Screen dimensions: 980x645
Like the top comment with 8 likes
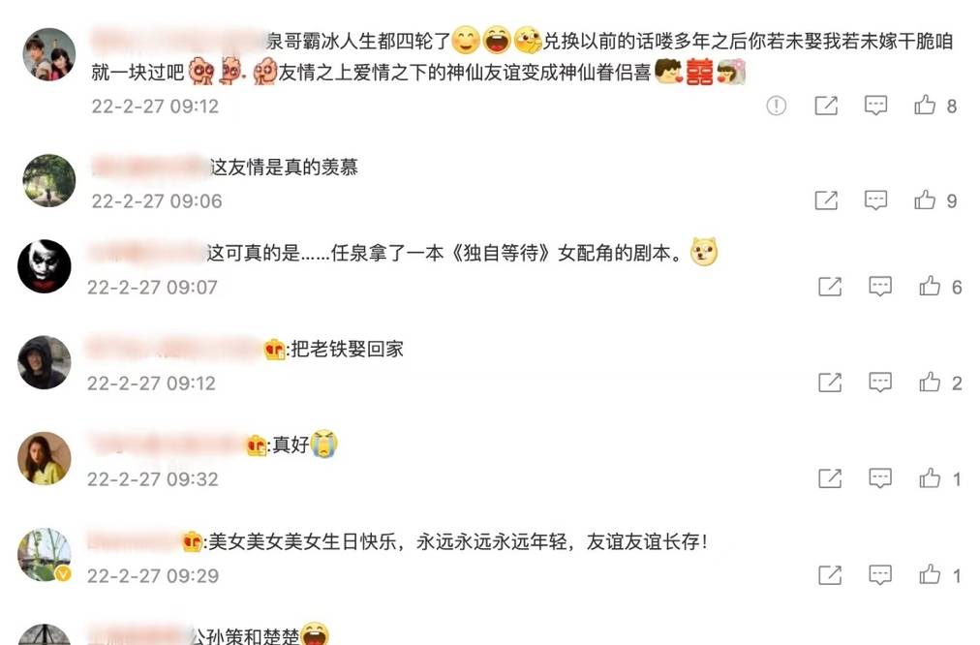pos(925,105)
